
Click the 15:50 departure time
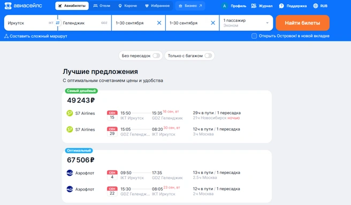126,113
